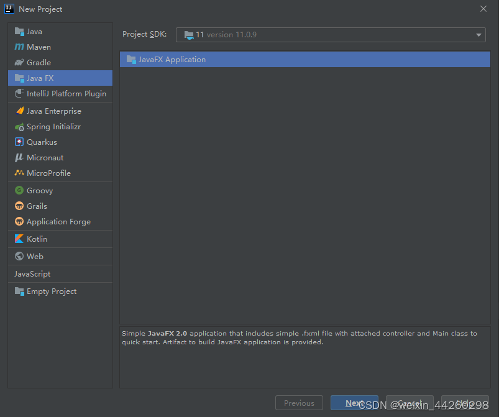Viewport: 499px width, 417px height.
Task: Click the MicroProfile icon
Action: pos(19,173)
